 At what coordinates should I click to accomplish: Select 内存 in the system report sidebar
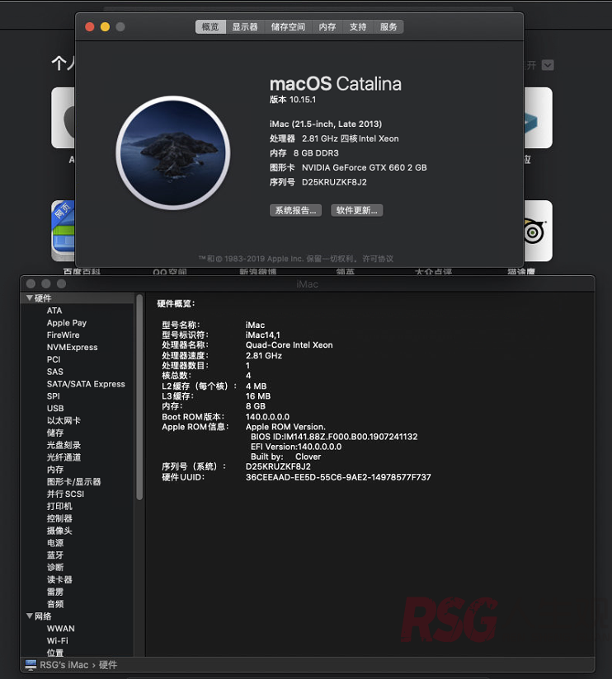pos(55,470)
